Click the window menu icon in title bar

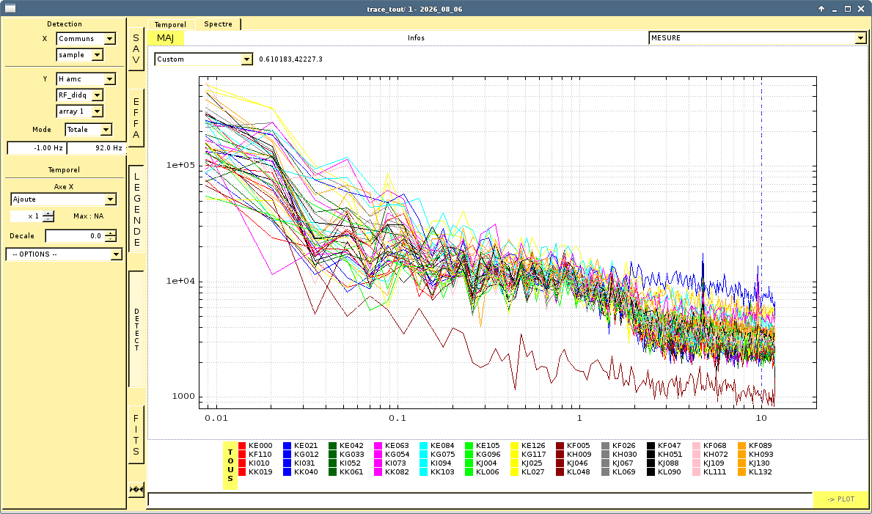pyautogui.click(x=8, y=8)
